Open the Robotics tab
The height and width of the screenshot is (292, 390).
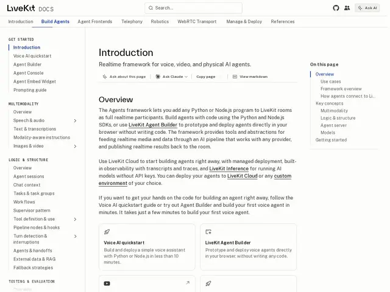coord(160,22)
